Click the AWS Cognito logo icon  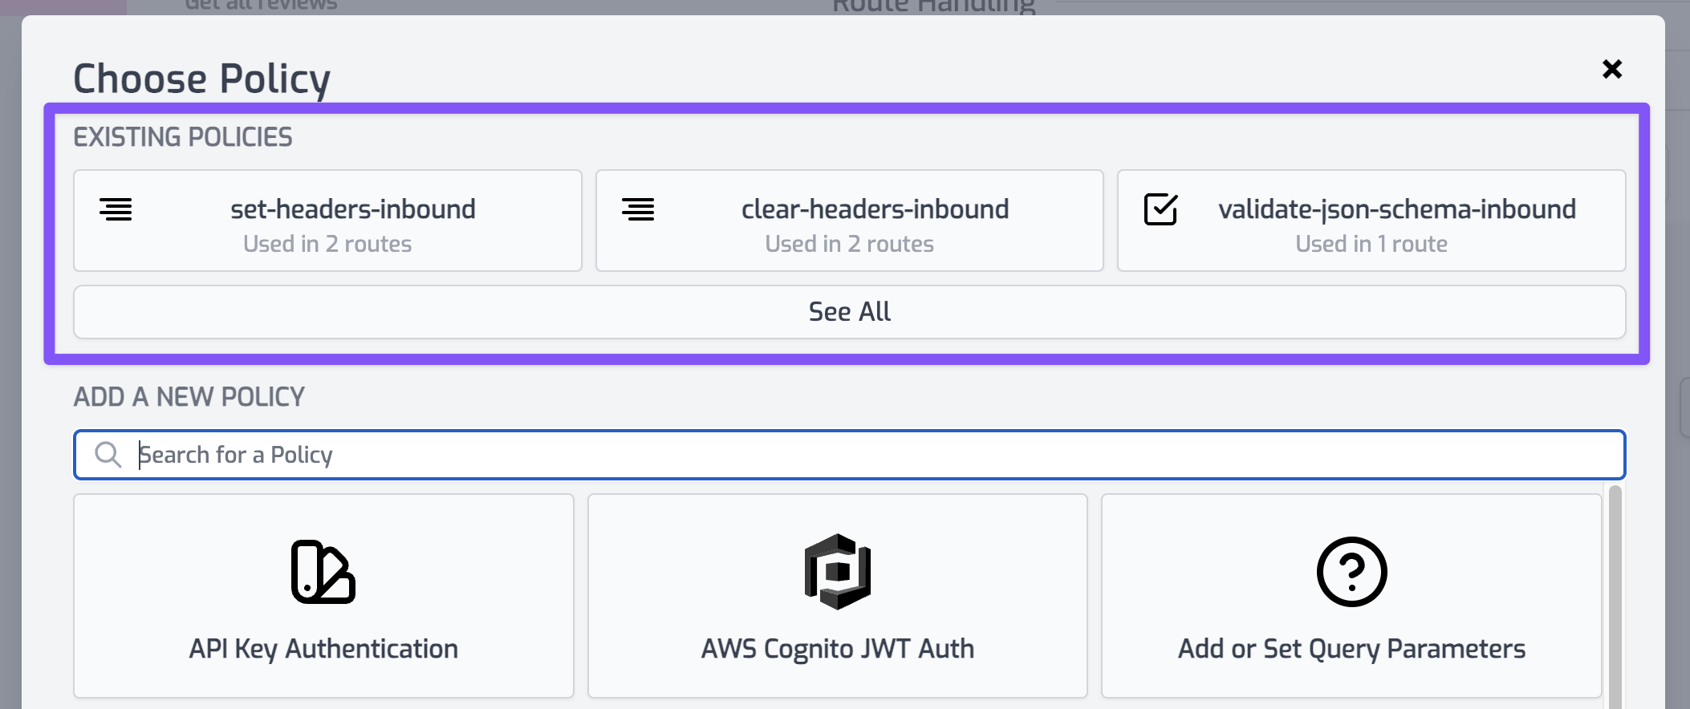pos(838,572)
